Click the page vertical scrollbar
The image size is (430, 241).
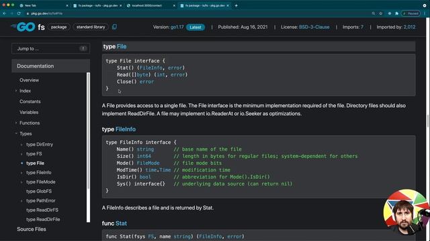point(428,120)
